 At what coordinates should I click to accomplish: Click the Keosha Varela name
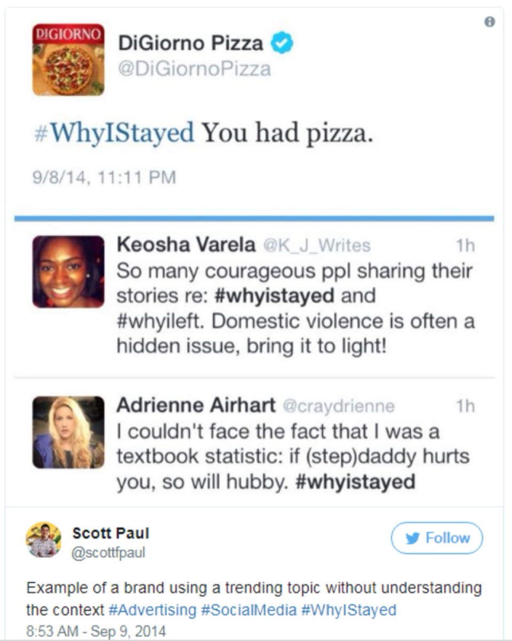(x=186, y=245)
